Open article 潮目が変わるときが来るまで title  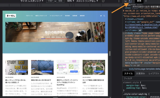point(41,80)
